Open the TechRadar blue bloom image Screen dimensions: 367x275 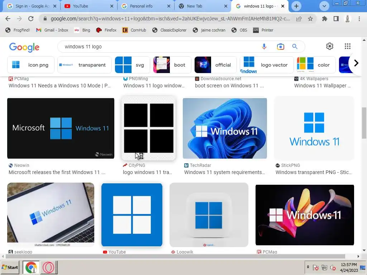tap(225, 129)
